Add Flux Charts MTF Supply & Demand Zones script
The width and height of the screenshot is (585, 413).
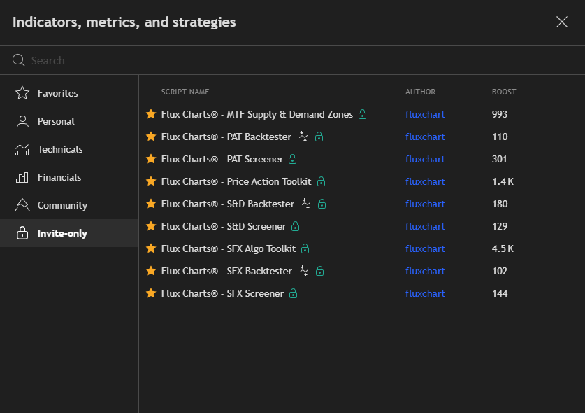[x=257, y=114]
